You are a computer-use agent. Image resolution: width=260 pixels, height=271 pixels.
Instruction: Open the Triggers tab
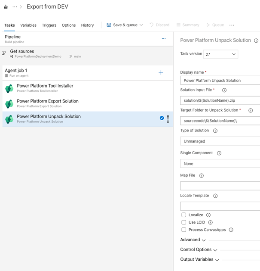(x=49, y=25)
